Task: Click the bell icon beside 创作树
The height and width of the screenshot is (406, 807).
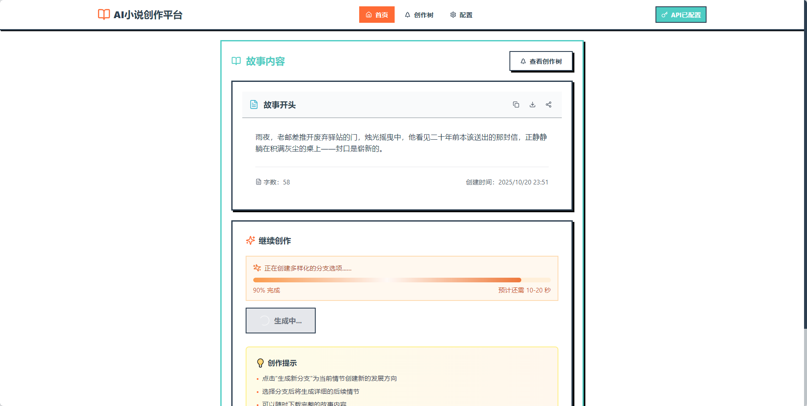Action: 407,14
